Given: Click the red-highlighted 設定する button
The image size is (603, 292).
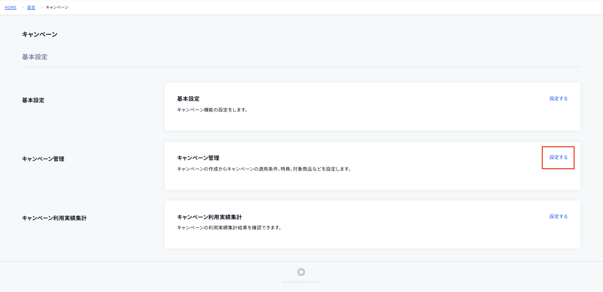Looking at the screenshot, I should coord(558,157).
